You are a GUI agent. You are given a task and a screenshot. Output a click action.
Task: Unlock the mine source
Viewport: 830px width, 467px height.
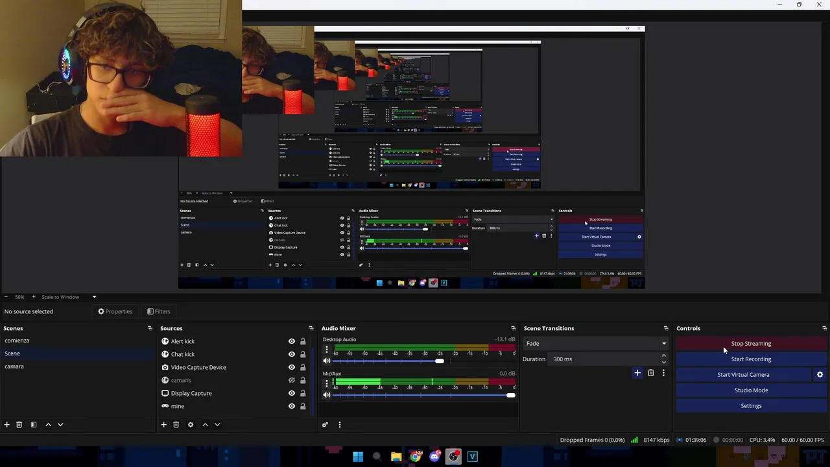point(303,406)
